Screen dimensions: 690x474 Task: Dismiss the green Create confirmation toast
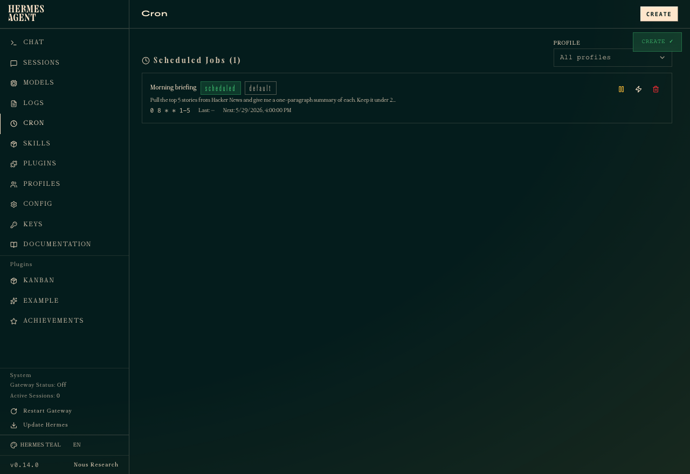(657, 42)
